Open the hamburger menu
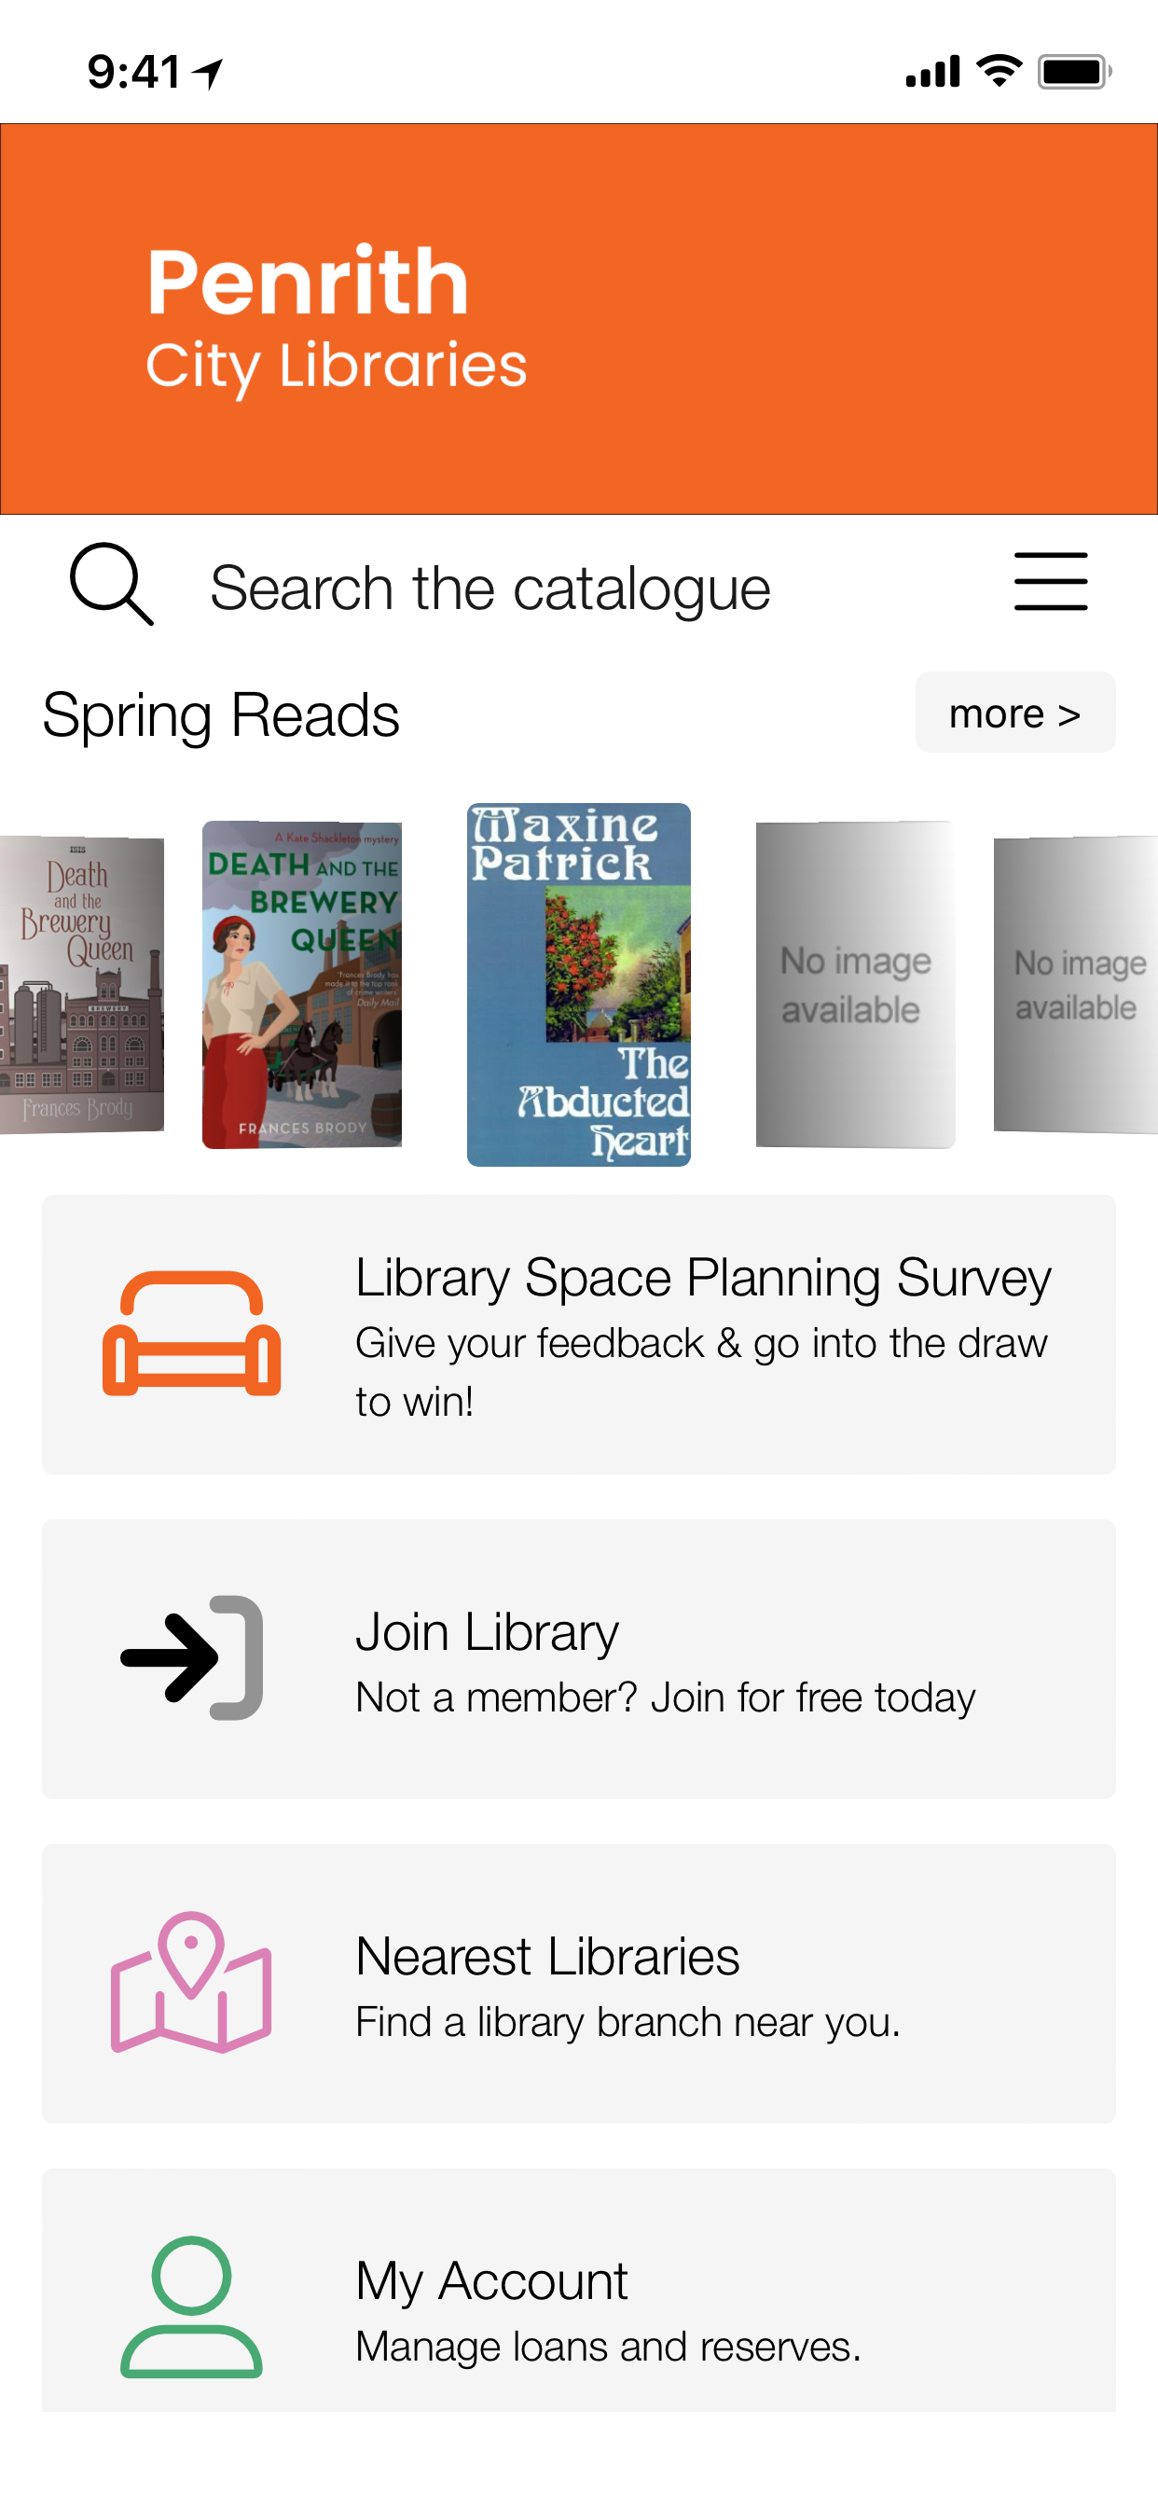The height and width of the screenshot is (2507, 1158). tap(1050, 582)
